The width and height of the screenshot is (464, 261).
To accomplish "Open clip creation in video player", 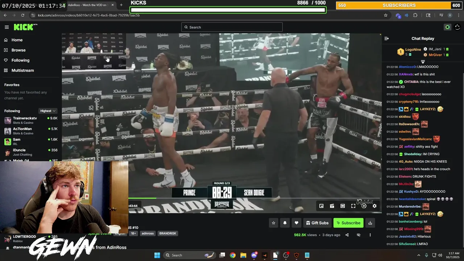I will click(x=332, y=206).
